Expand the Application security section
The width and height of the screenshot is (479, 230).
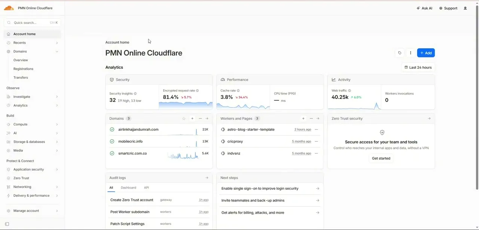[32, 170]
